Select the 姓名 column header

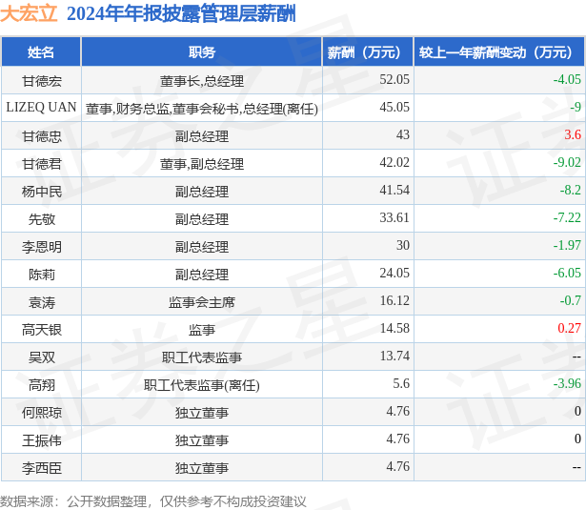pyautogui.click(x=41, y=52)
